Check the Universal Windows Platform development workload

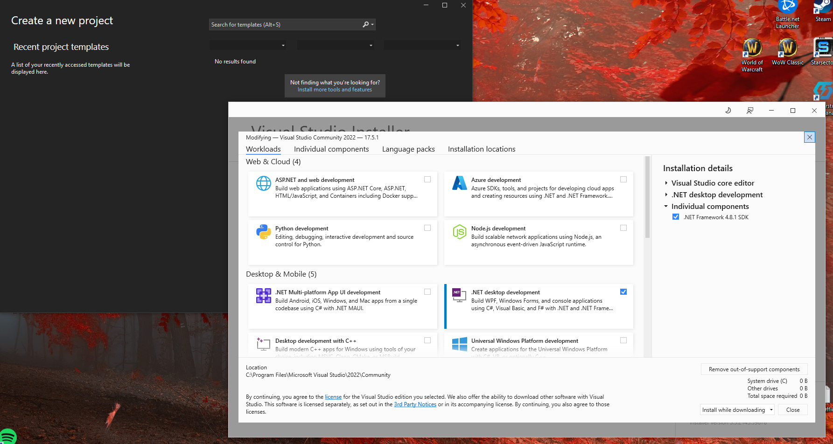[x=623, y=340]
